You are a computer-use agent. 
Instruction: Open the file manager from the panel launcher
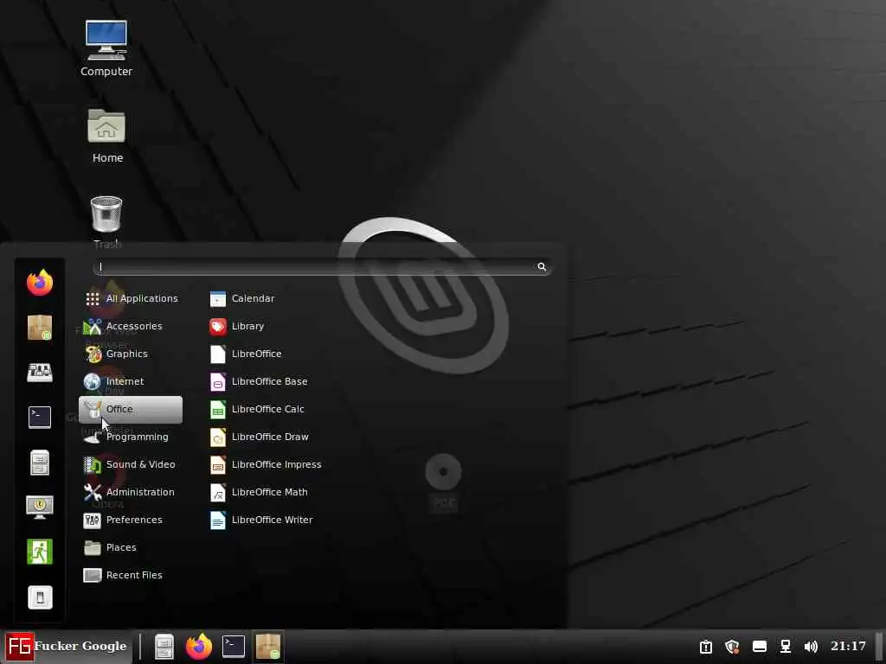[164, 647]
